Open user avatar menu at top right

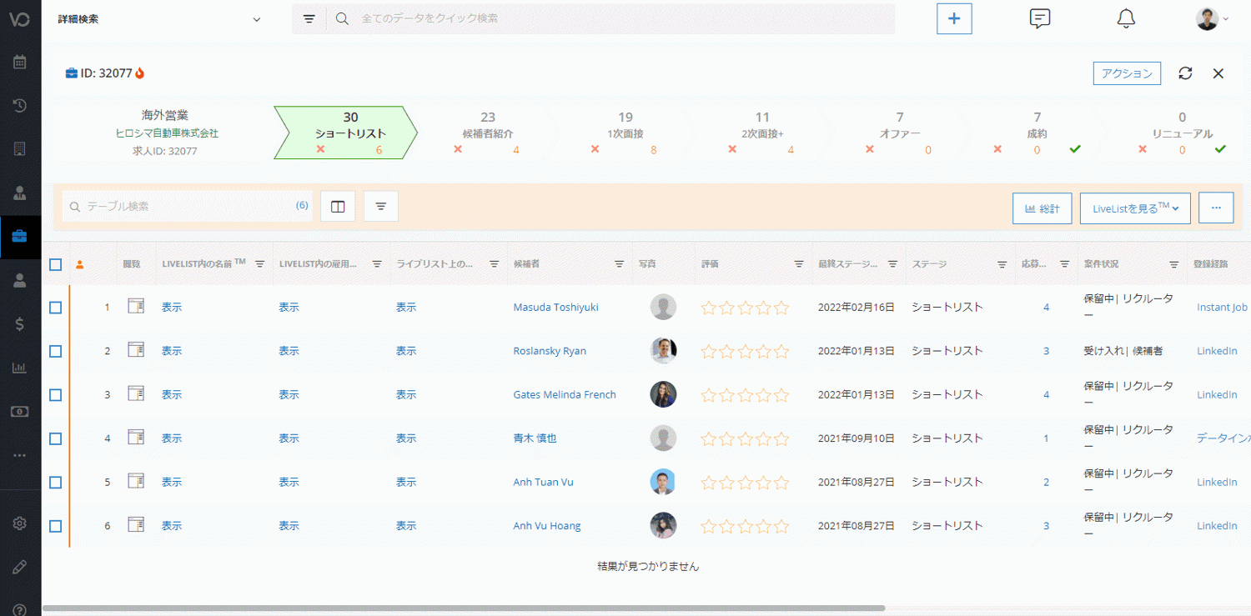pyautogui.click(x=1211, y=18)
